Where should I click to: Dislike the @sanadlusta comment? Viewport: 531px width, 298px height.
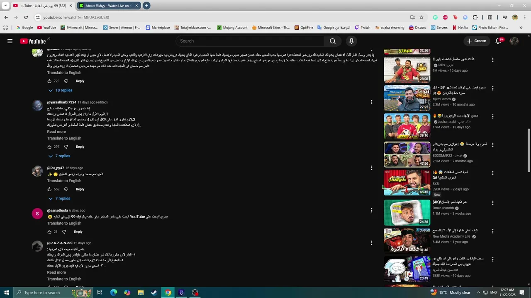click(x=64, y=232)
